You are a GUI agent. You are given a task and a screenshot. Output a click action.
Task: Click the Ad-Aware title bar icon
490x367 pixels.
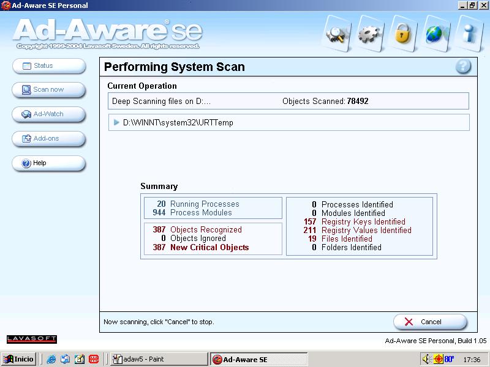point(6,6)
